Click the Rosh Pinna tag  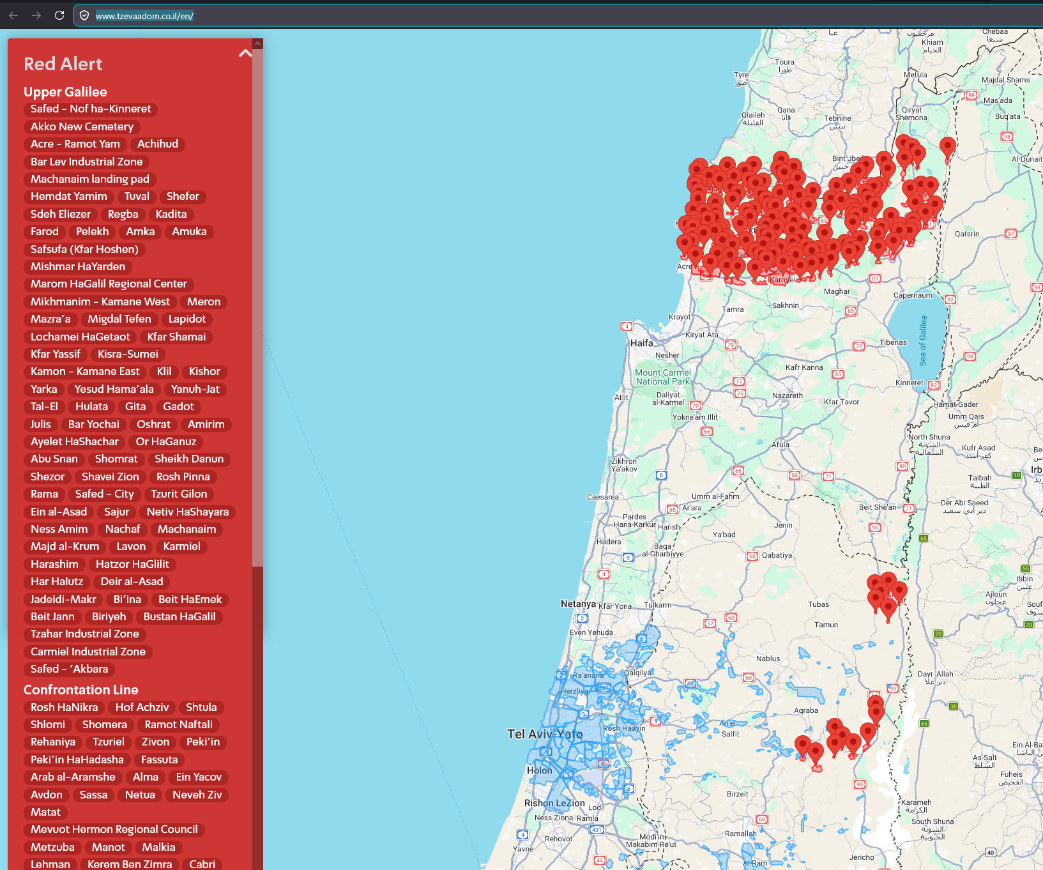click(x=183, y=477)
